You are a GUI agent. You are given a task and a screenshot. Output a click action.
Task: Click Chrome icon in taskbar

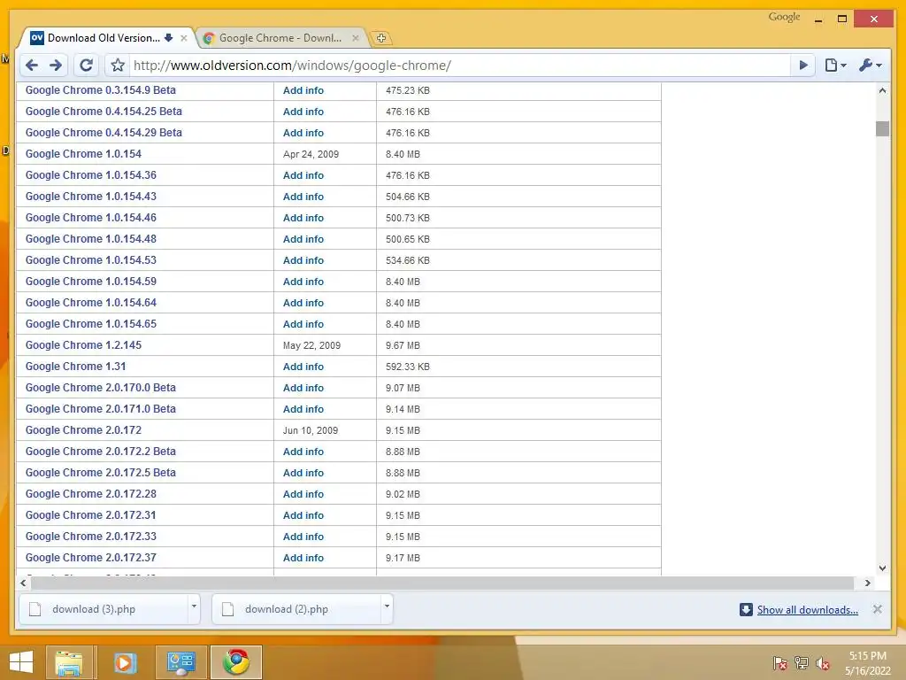(236, 662)
